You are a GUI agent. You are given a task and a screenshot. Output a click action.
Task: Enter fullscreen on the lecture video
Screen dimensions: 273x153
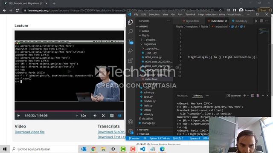pos(103,116)
